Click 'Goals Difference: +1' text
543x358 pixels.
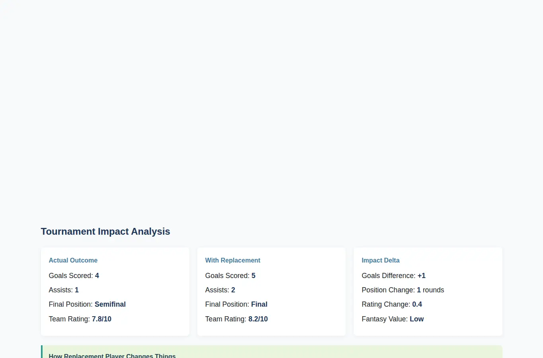click(x=393, y=276)
